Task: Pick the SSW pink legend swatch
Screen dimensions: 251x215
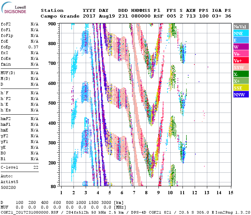Action: coord(241,67)
